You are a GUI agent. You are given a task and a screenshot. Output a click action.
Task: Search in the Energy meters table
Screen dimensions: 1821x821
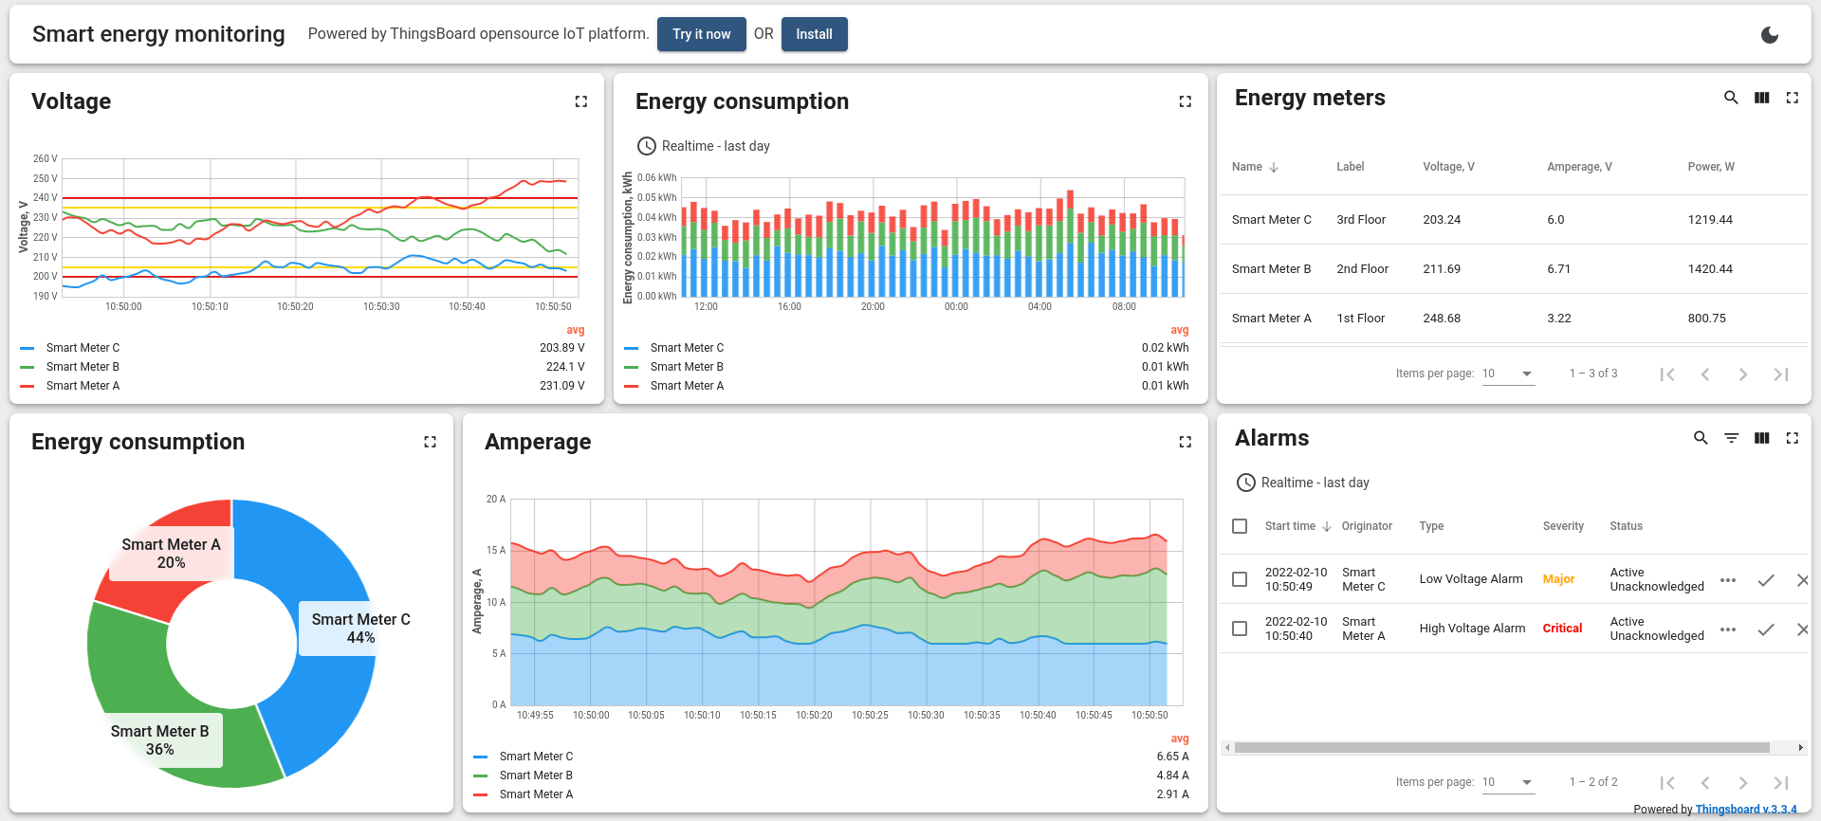coord(1730,98)
